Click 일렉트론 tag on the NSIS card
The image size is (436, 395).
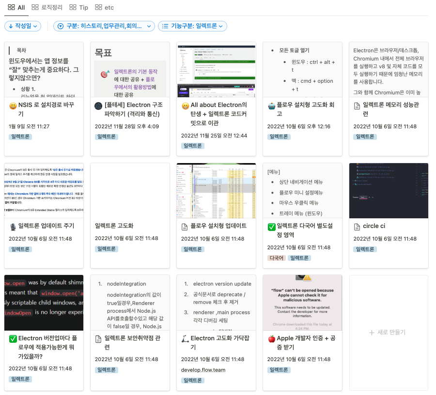click(x=20, y=137)
